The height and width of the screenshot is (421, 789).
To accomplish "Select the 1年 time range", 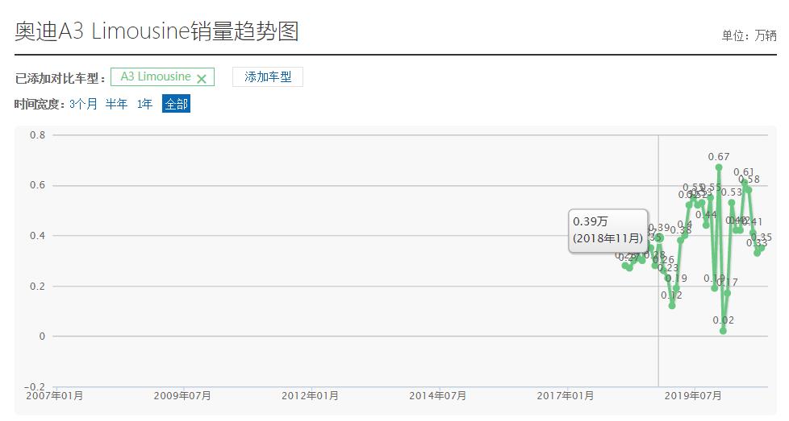I will (145, 104).
